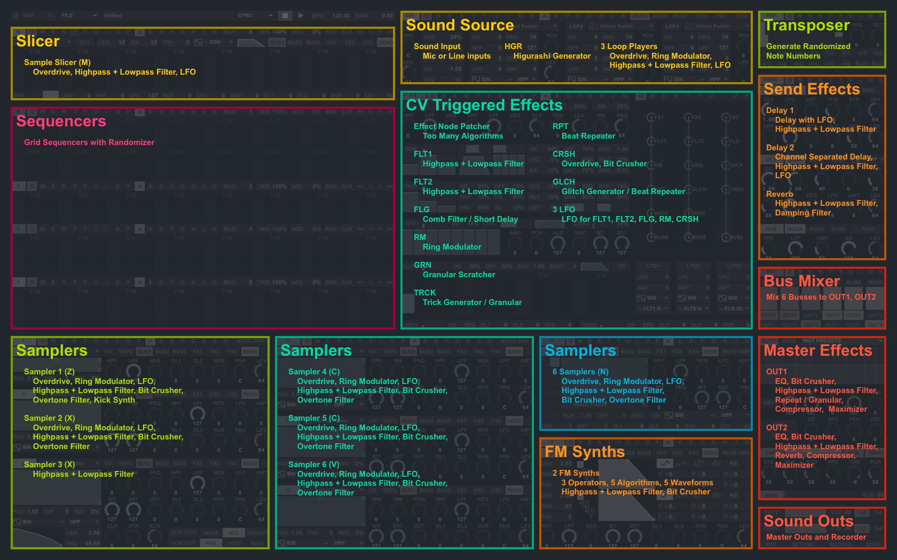Click the LPF knob on Sampler 1 (Z)
Viewport: 897px width, 560px height.
coord(133,370)
